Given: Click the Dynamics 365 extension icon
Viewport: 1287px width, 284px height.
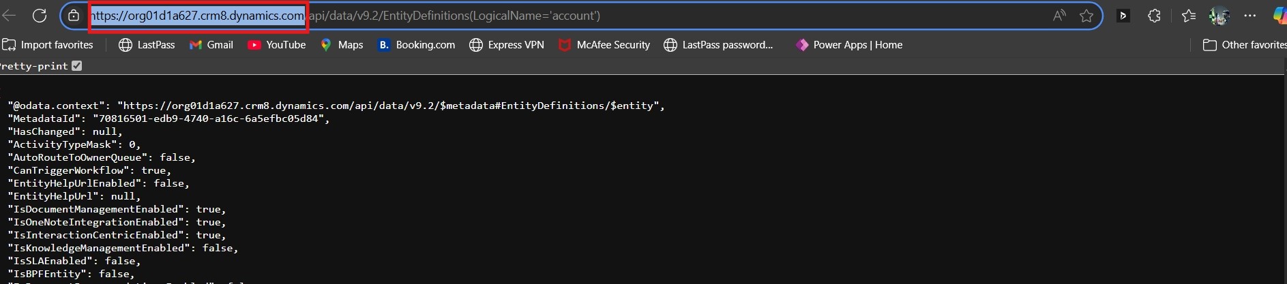Looking at the screenshot, I should (x=1123, y=16).
